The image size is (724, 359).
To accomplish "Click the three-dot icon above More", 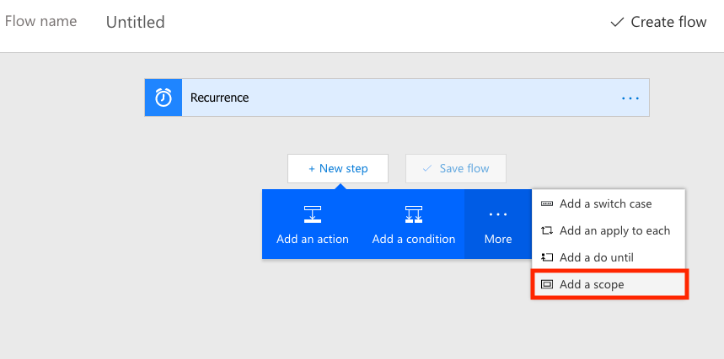I will (497, 214).
